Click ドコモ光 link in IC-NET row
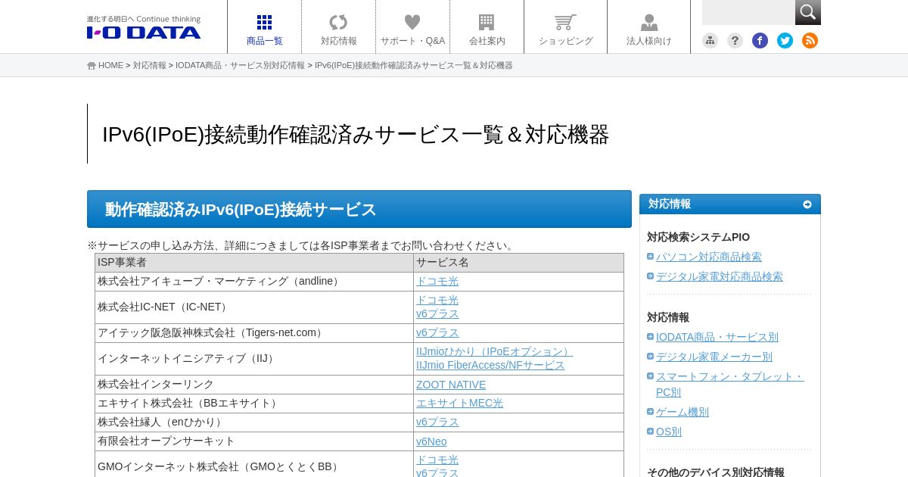908x477 pixels. [437, 301]
